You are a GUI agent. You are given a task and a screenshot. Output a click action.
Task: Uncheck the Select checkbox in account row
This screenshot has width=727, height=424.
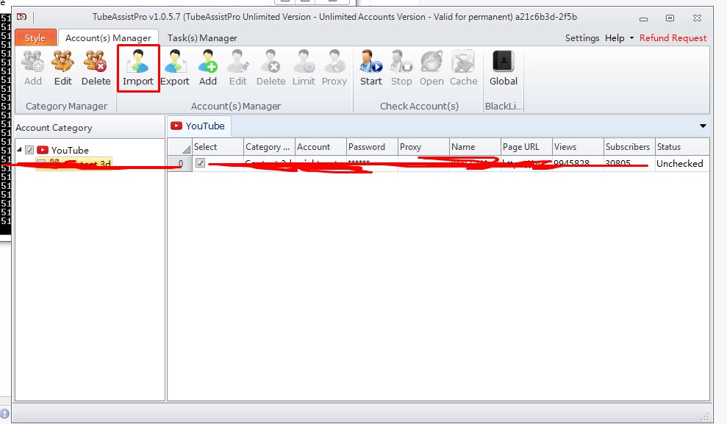201,163
